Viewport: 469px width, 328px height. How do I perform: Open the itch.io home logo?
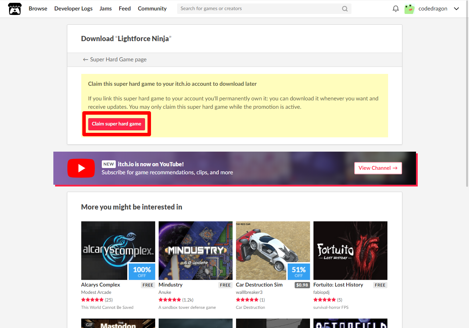15,9
